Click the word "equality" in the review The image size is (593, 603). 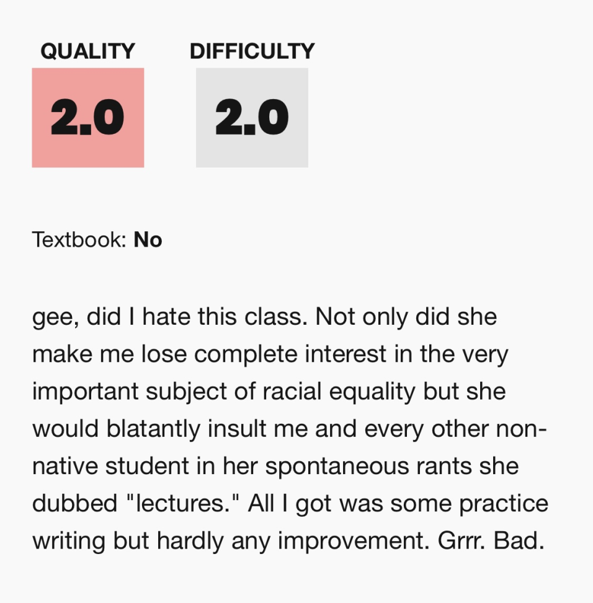click(372, 393)
